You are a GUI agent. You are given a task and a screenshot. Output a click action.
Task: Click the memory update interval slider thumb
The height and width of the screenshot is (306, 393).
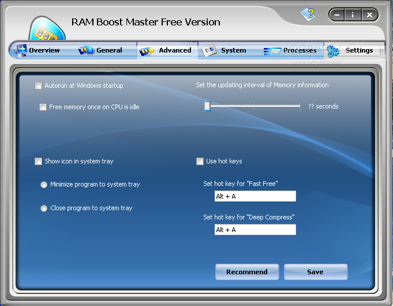(x=207, y=106)
